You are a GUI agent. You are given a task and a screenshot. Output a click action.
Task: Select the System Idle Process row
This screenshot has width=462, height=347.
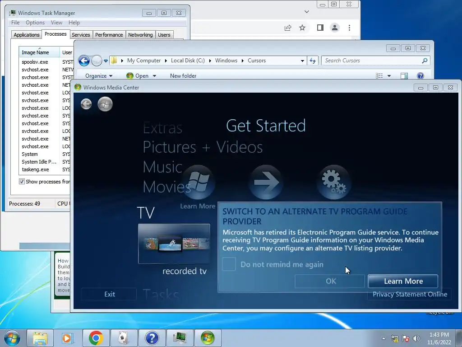[39, 162]
